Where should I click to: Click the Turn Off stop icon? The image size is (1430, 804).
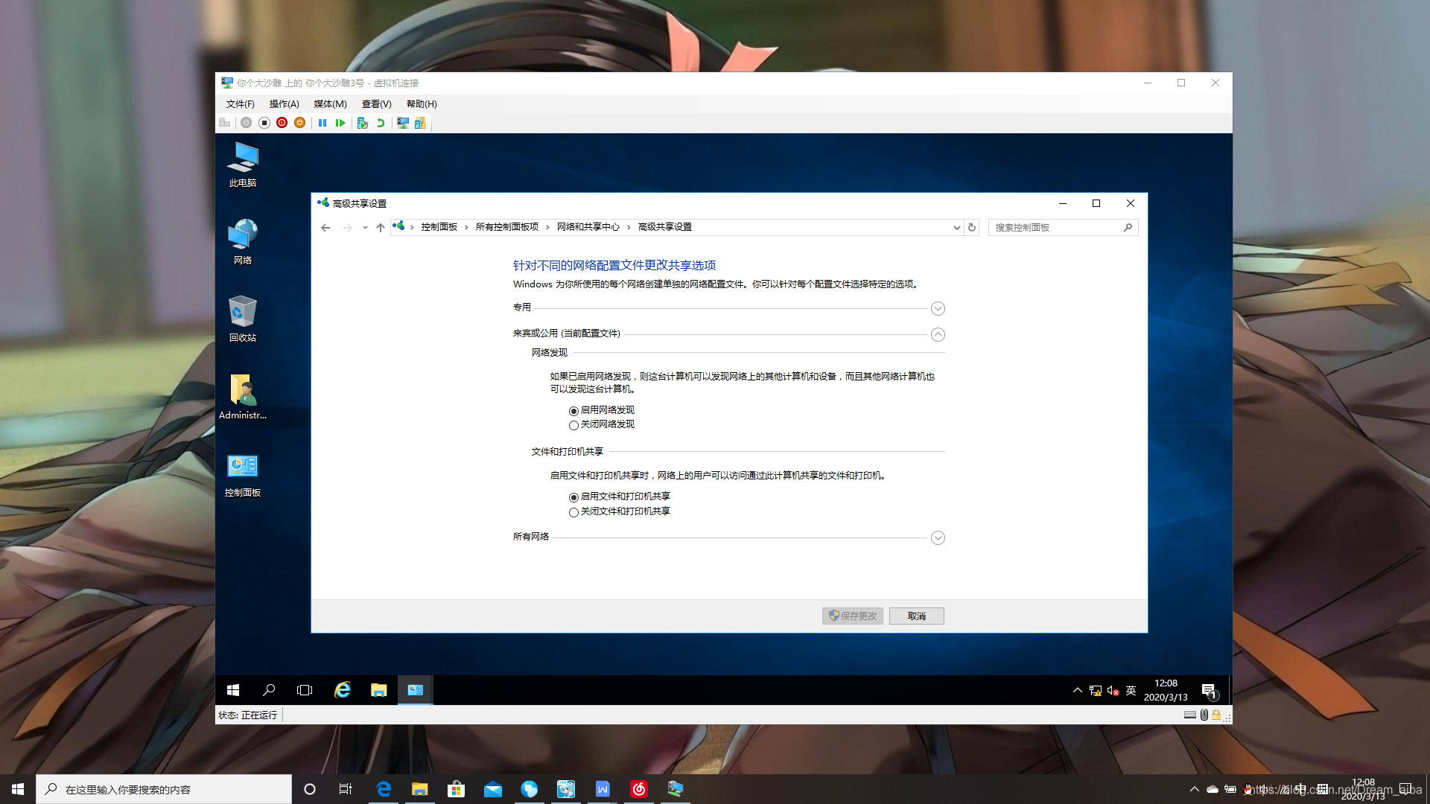[x=264, y=123]
